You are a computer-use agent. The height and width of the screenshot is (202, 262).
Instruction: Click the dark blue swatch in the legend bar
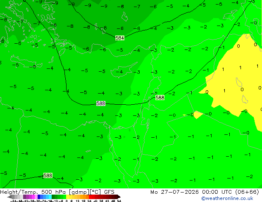(x=39, y=197)
